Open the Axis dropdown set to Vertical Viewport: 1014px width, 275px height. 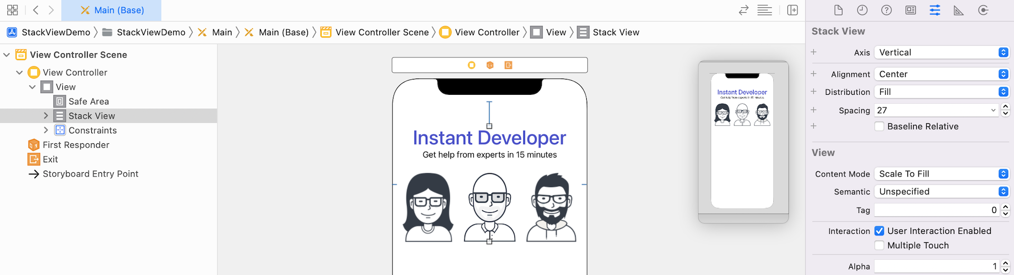(x=941, y=53)
